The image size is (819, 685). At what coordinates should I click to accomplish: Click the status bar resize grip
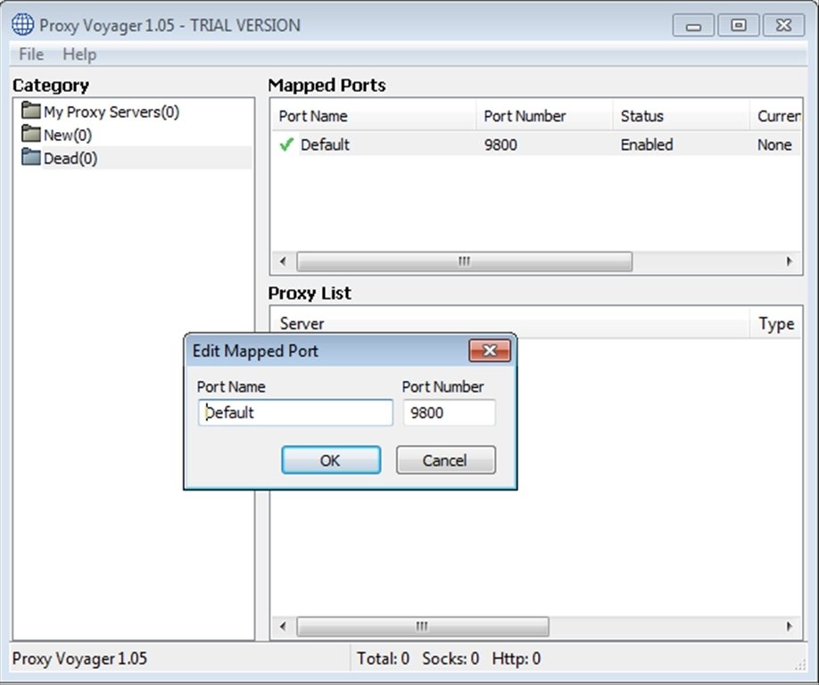[799, 664]
